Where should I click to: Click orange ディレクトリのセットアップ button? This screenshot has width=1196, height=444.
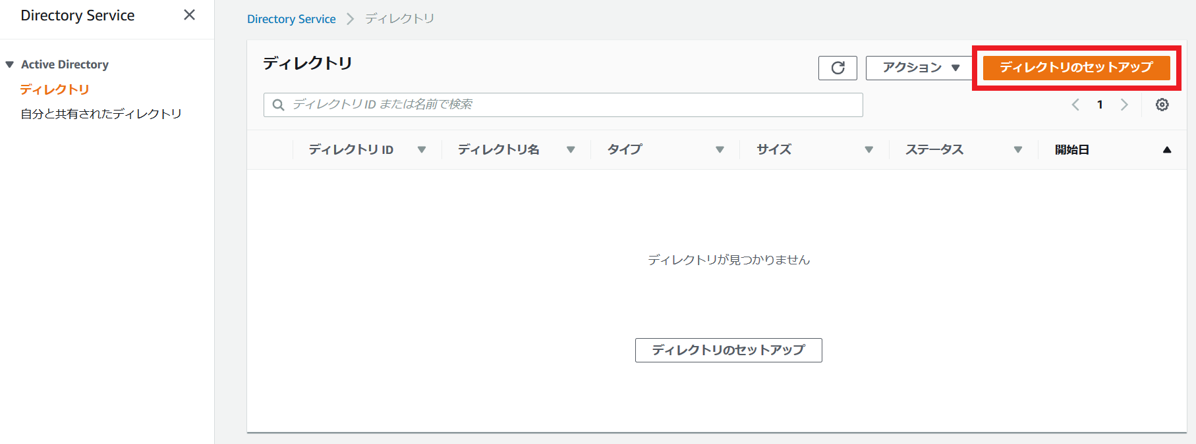pos(1076,68)
